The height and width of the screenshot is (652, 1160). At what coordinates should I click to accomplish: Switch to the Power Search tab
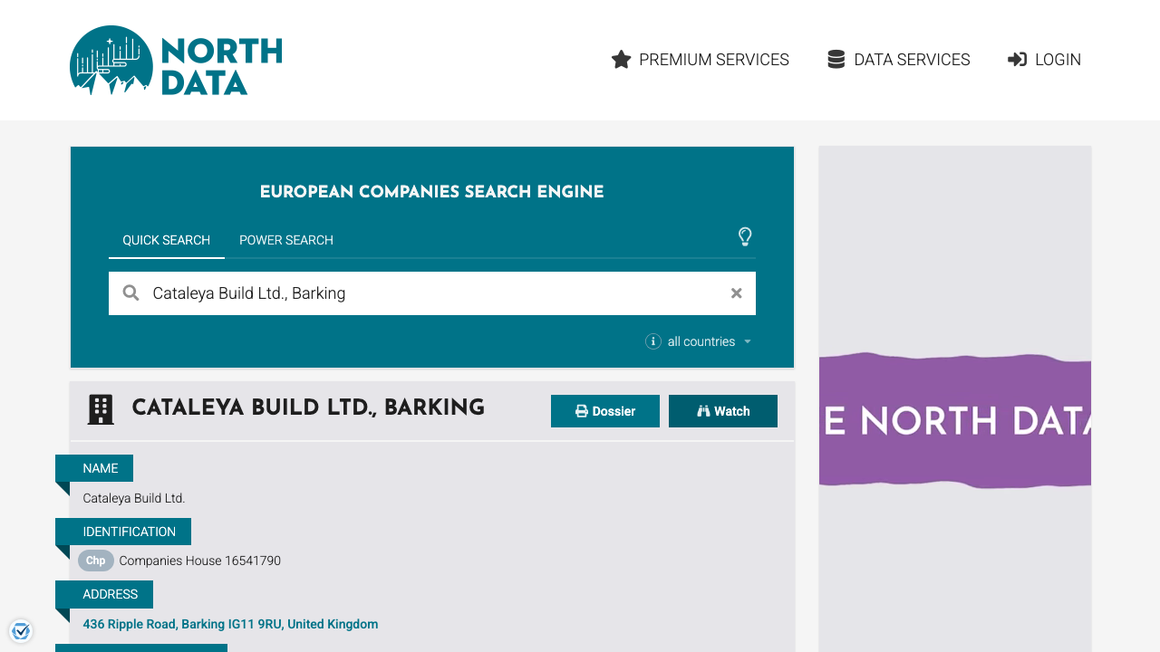pos(285,240)
